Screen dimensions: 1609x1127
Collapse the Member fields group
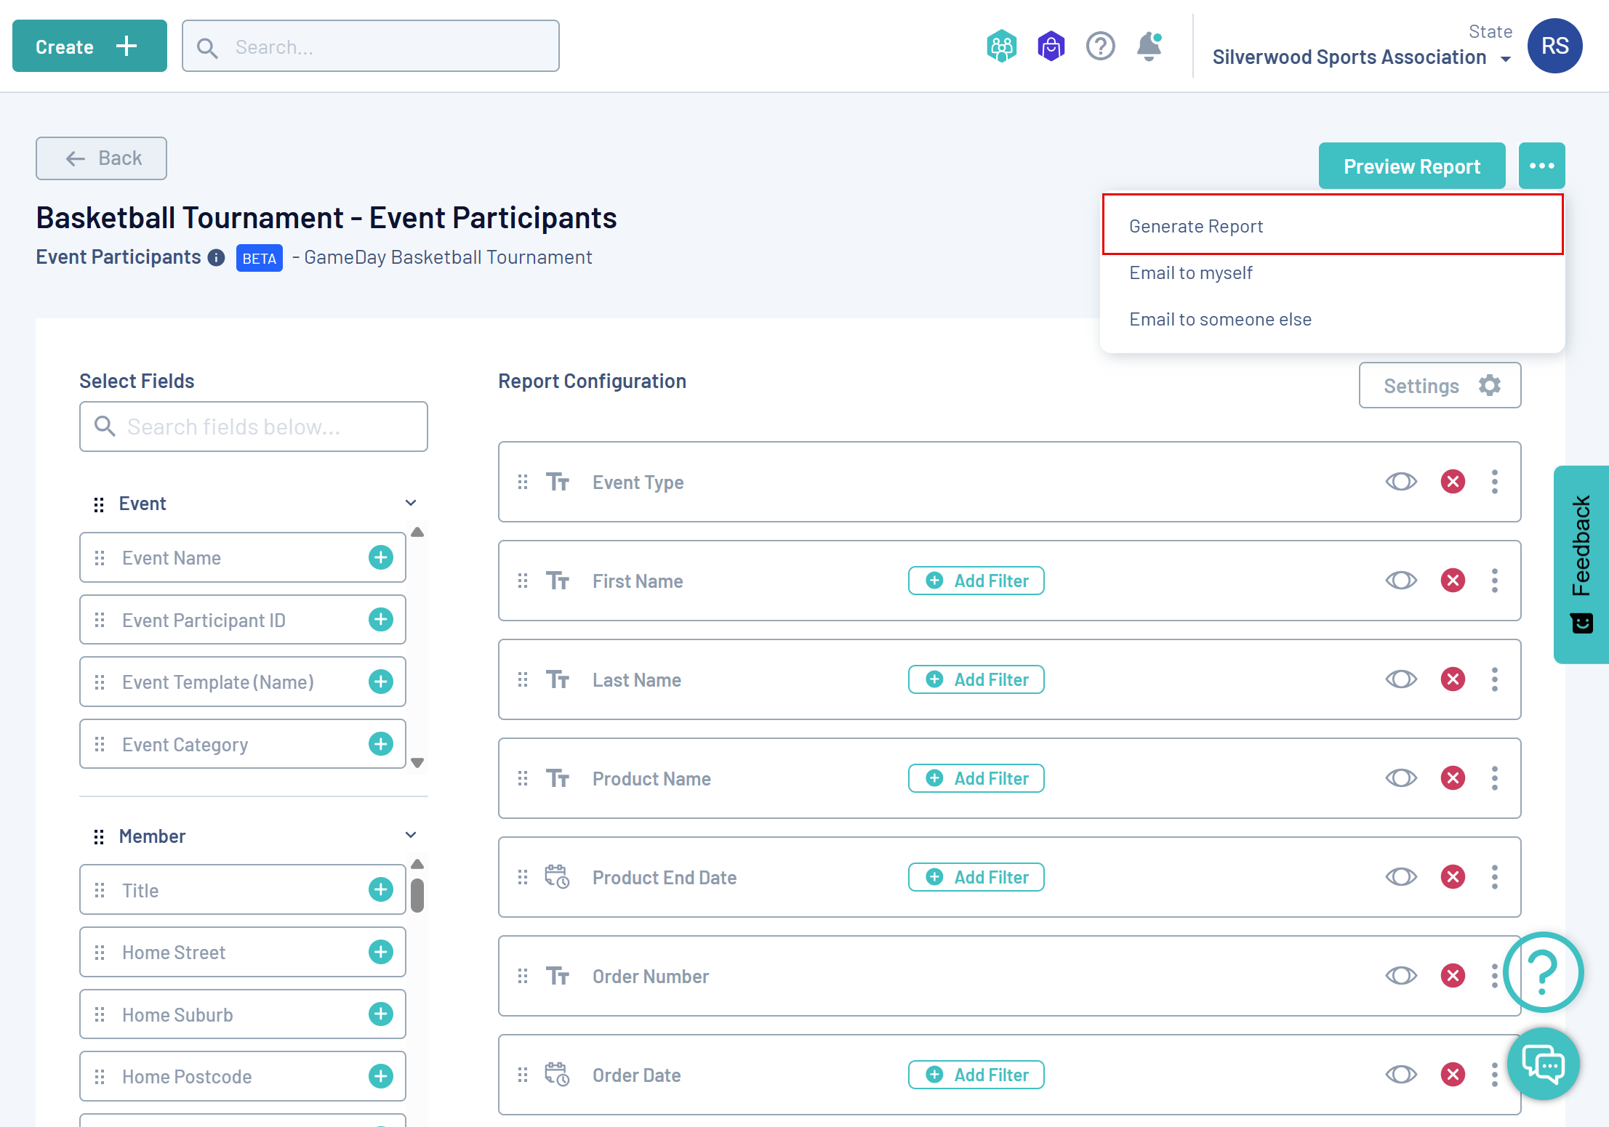[x=410, y=836]
